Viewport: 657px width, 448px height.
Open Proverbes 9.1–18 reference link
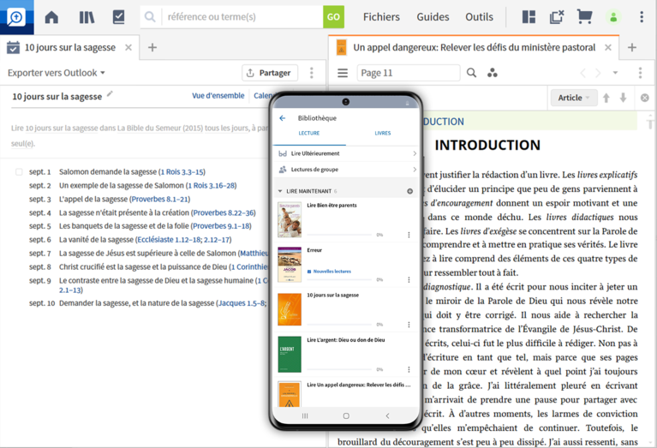point(221,226)
